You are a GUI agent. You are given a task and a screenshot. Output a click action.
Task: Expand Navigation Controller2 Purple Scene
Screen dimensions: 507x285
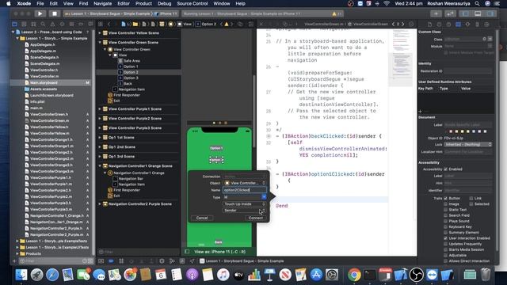click(100, 204)
